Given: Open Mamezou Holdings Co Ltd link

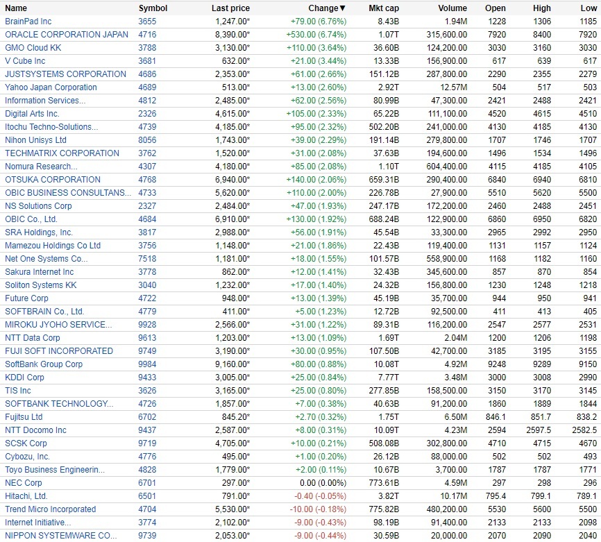Looking at the screenshot, I should [x=53, y=246].
